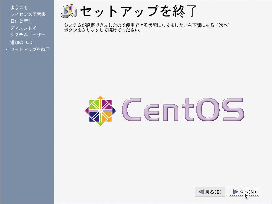This screenshot has width=272, height=204.
Task: Click the 戻る (B) back button
Action: tap(210, 192)
